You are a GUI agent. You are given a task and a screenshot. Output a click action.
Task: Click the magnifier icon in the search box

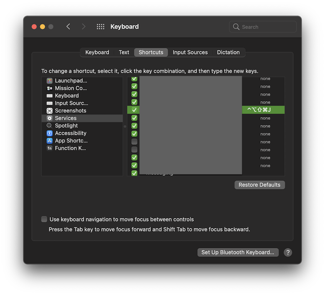(236, 27)
